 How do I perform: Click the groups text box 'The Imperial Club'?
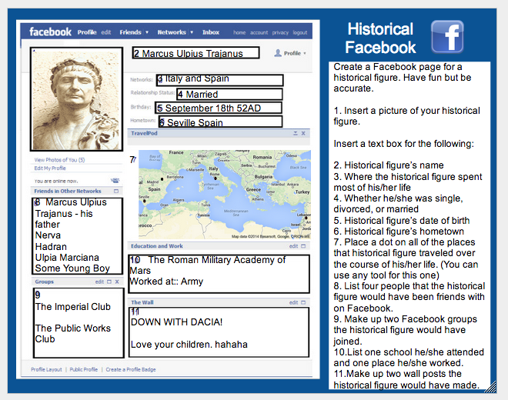coord(79,323)
